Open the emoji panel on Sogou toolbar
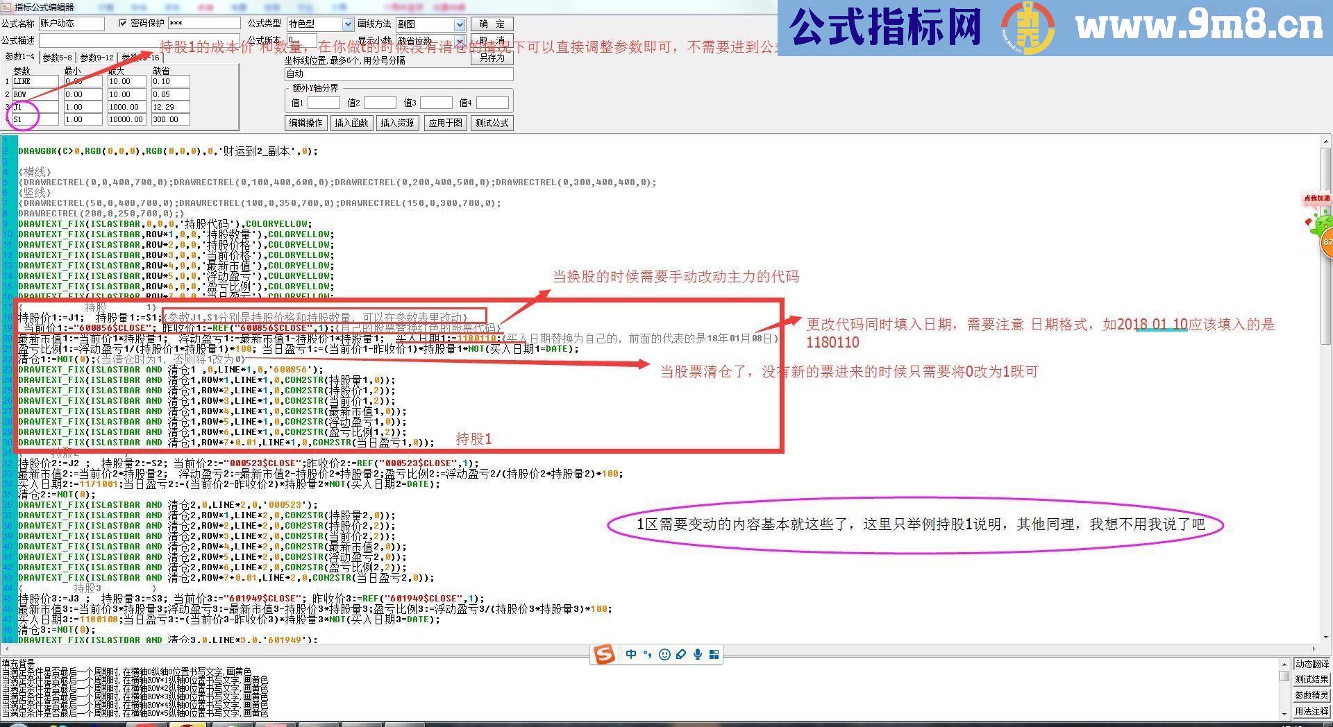This screenshot has width=1333, height=727. pos(664,654)
